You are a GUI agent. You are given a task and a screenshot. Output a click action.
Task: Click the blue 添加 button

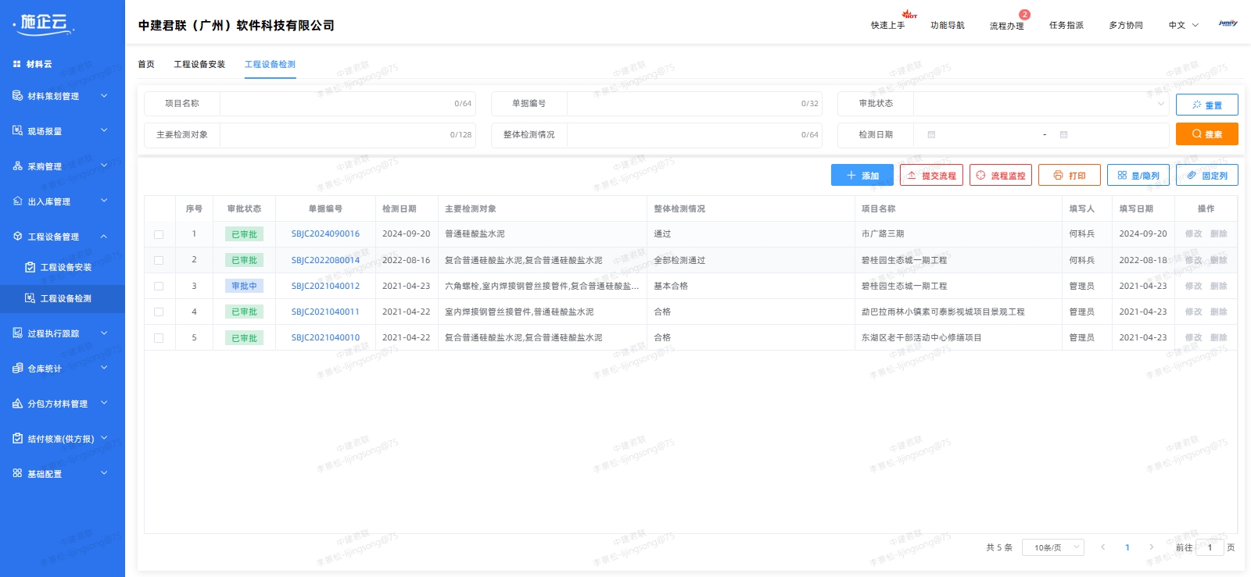click(862, 176)
